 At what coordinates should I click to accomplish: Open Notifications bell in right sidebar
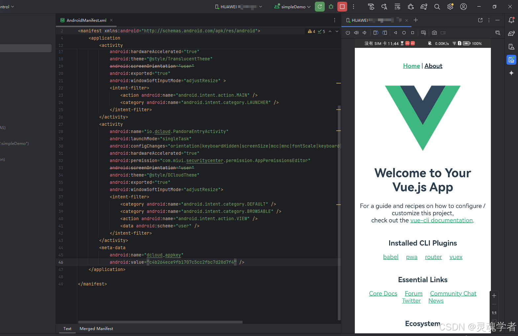tap(511, 20)
